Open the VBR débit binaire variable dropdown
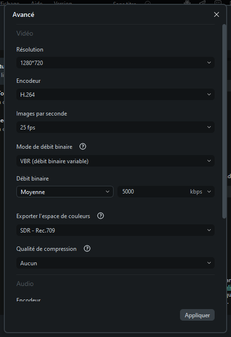This screenshot has height=337, width=231. pos(115,161)
